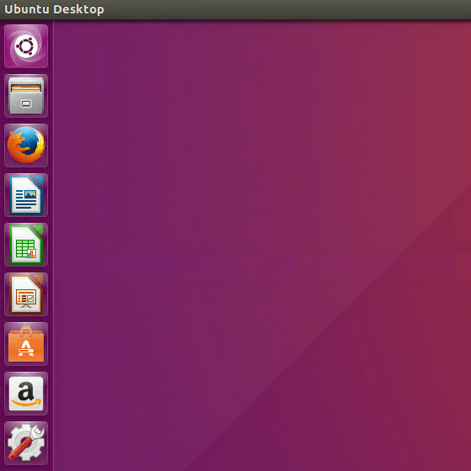Click the orange shopping bag icon

pyautogui.click(x=26, y=344)
